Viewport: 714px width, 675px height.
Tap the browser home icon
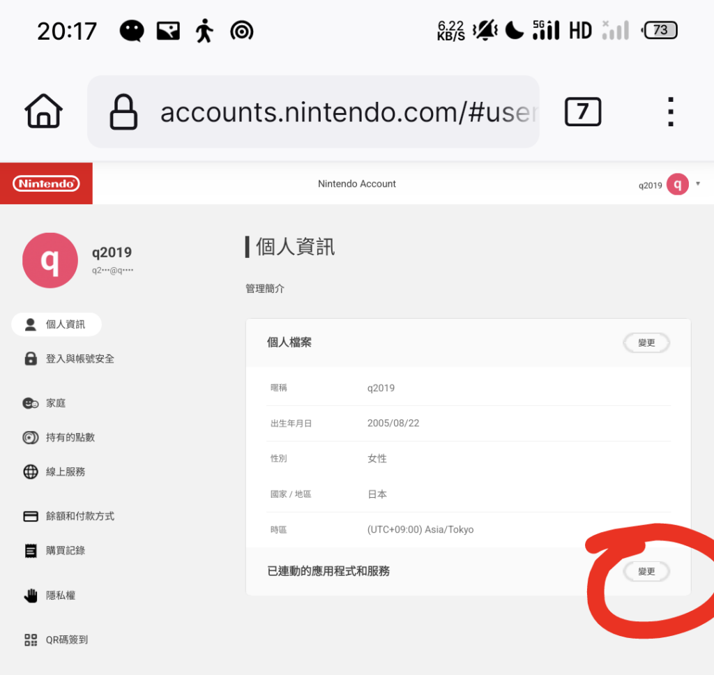[44, 111]
